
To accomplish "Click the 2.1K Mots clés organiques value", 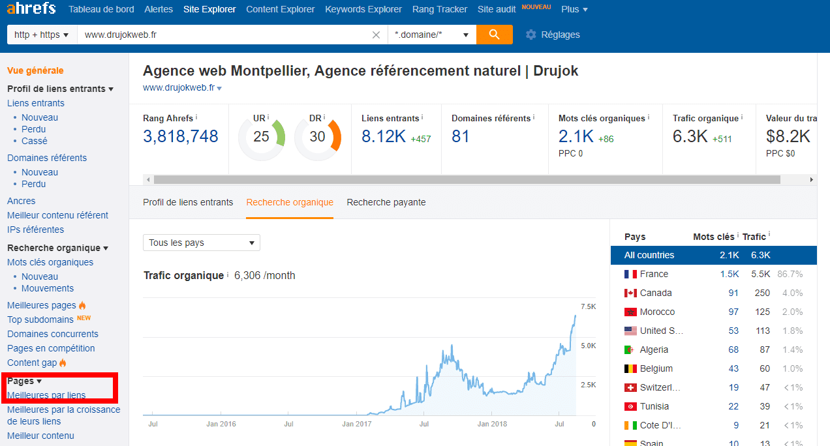I will 576,136.
